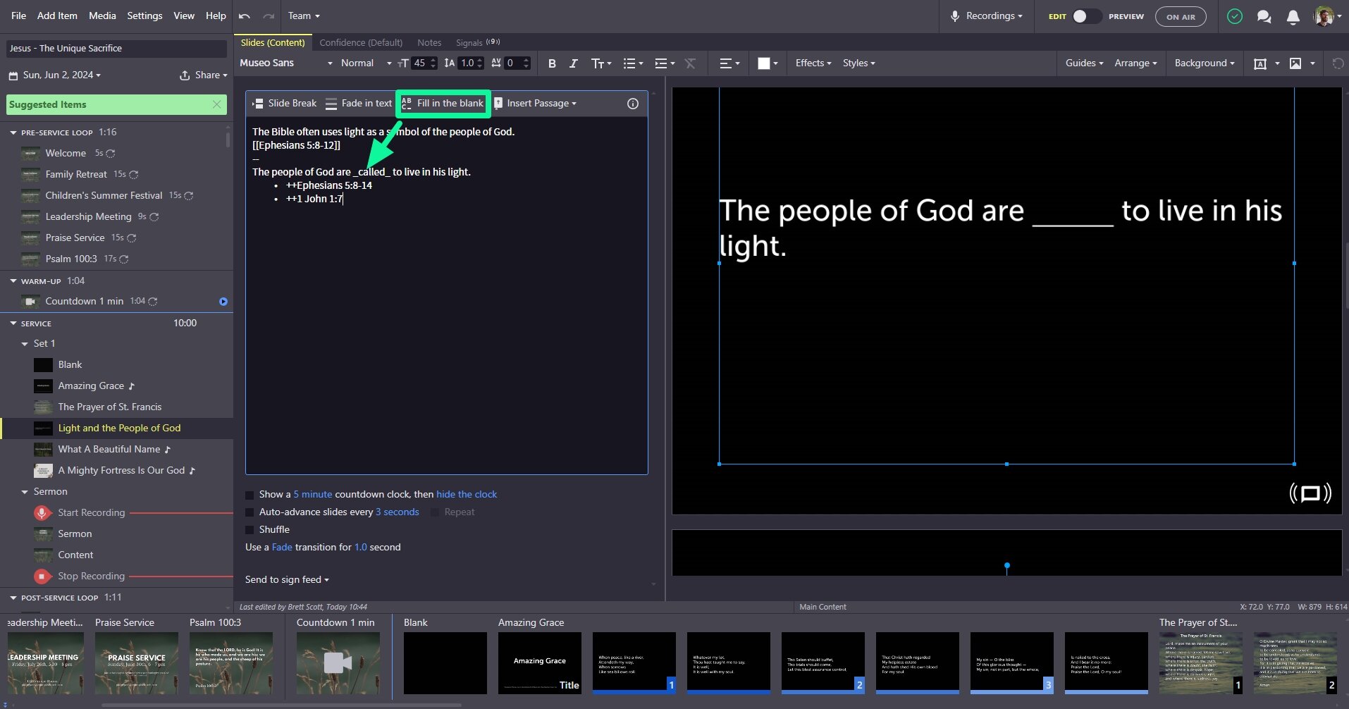Open the Background dropdown
1349x709 pixels.
pos(1205,63)
